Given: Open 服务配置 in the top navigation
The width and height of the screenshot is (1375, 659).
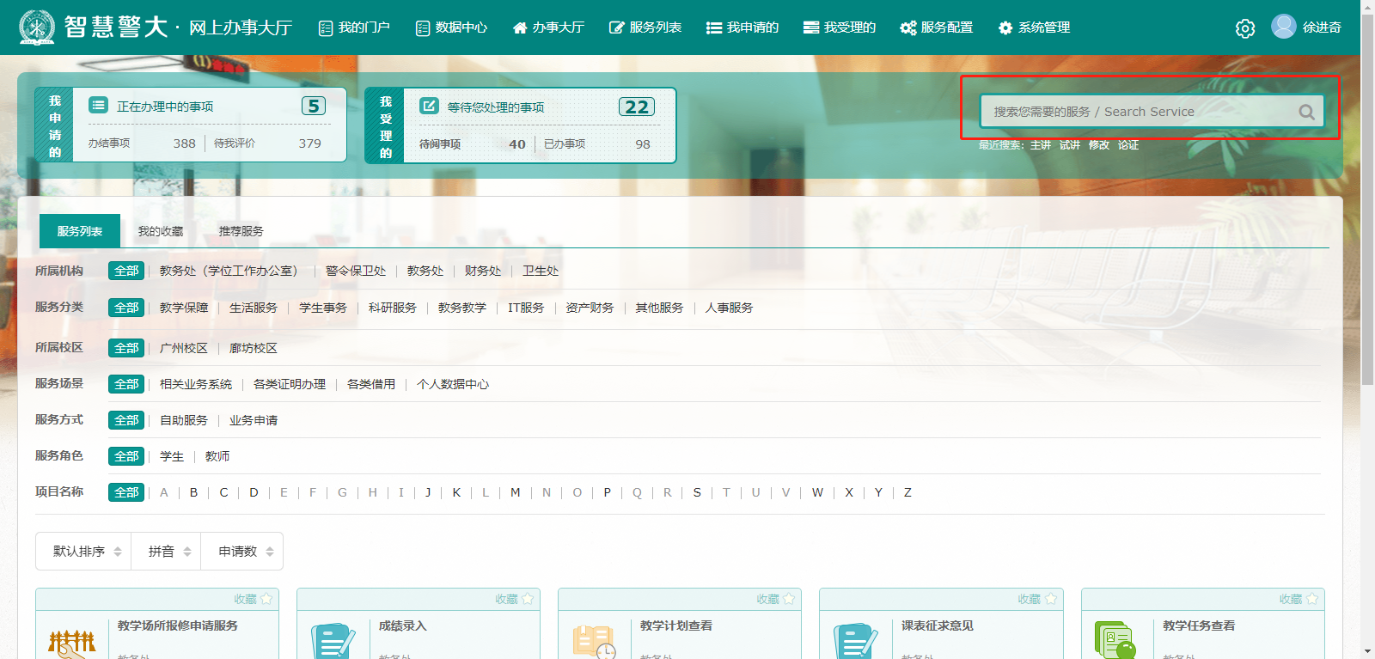Looking at the screenshot, I should [937, 27].
